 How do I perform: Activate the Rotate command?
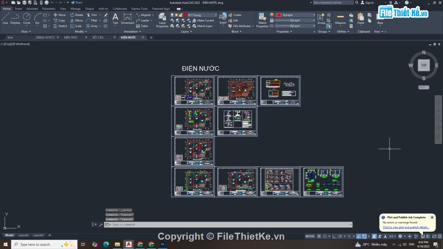(76, 15)
